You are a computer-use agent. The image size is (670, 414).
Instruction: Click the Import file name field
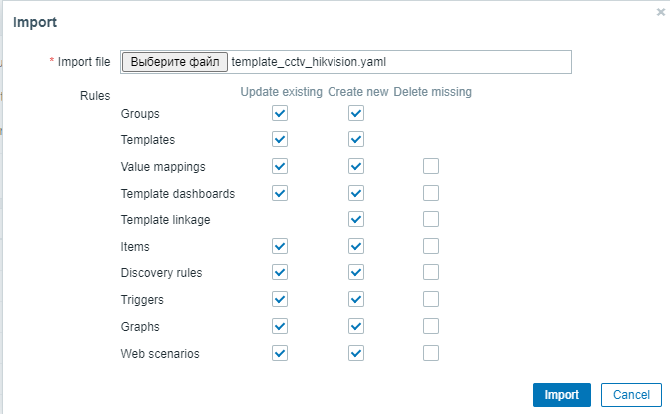(x=399, y=62)
